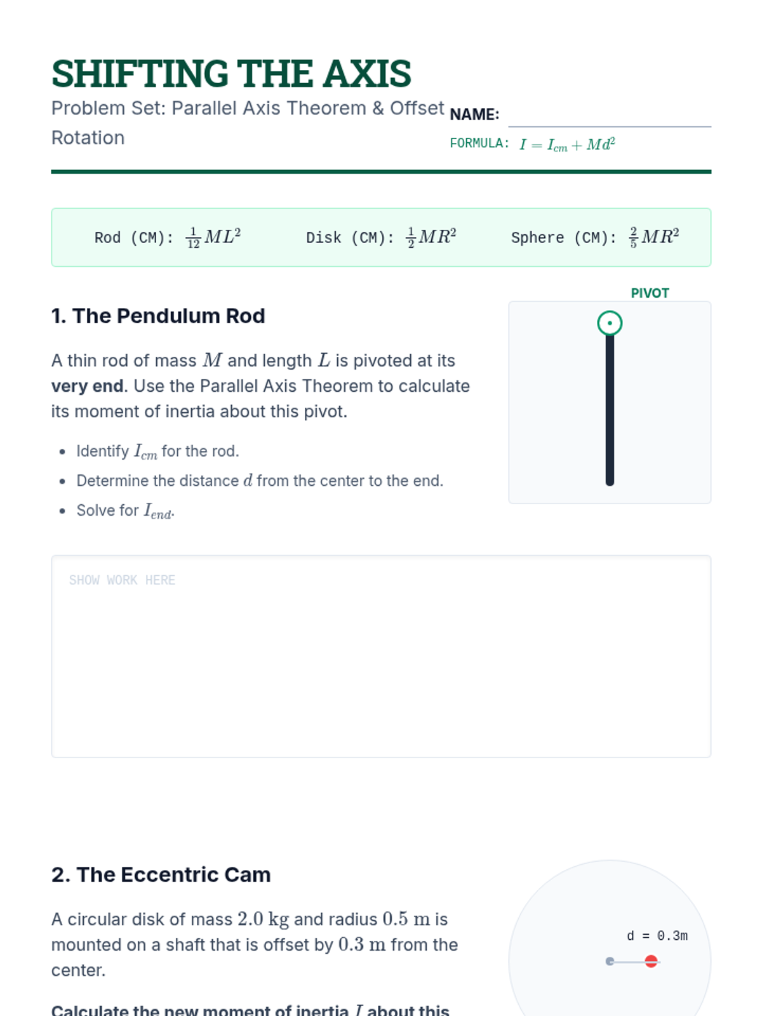The width and height of the screenshot is (762, 1016).
Task: Click the red offset shaft dot
Action: [x=651, y=961]
